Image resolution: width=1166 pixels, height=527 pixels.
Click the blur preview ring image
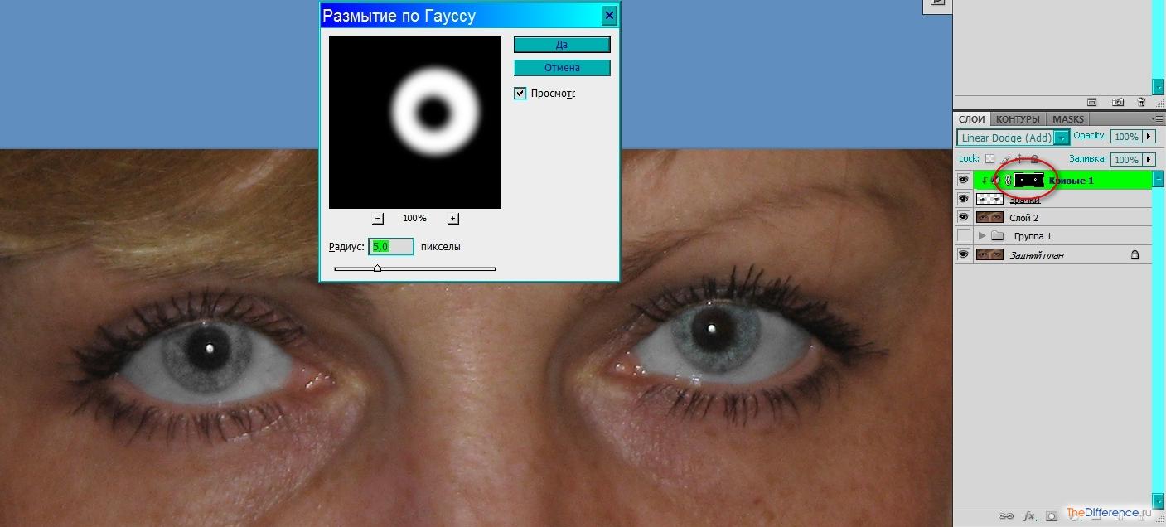tap(435, 110)
